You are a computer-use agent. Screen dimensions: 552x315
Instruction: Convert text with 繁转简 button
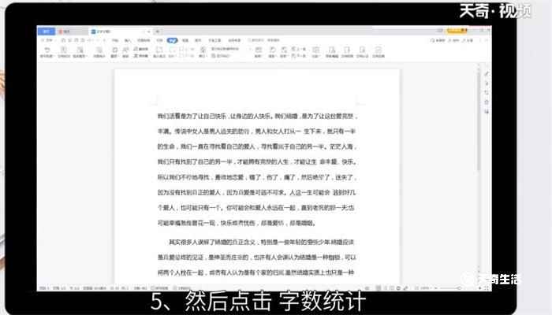click(141, 49)
